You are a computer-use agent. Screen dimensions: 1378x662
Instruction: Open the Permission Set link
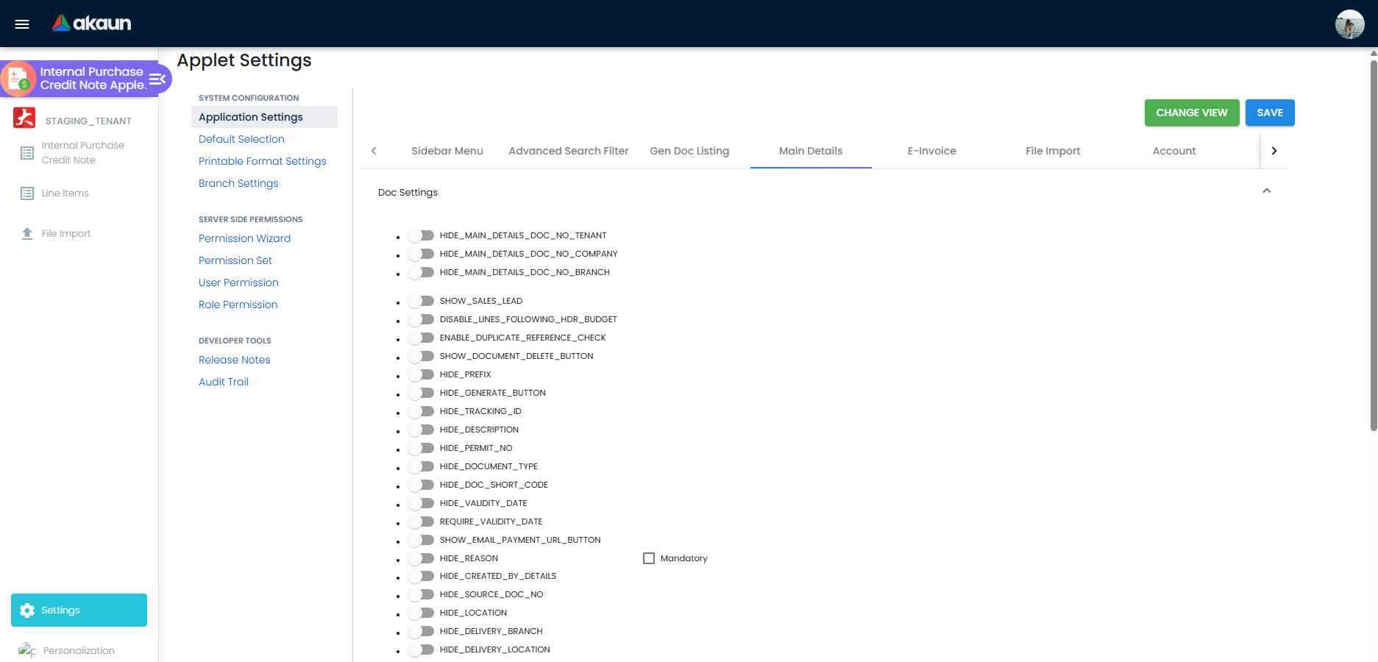point(235,260)
